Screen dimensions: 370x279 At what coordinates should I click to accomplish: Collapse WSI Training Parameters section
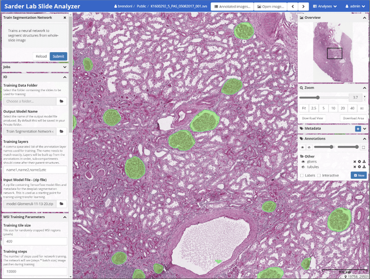pyautogui.click(x=65, y=217)
